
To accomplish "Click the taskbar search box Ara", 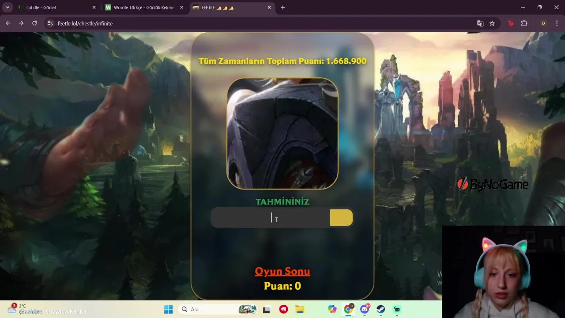I will point(218,309).
